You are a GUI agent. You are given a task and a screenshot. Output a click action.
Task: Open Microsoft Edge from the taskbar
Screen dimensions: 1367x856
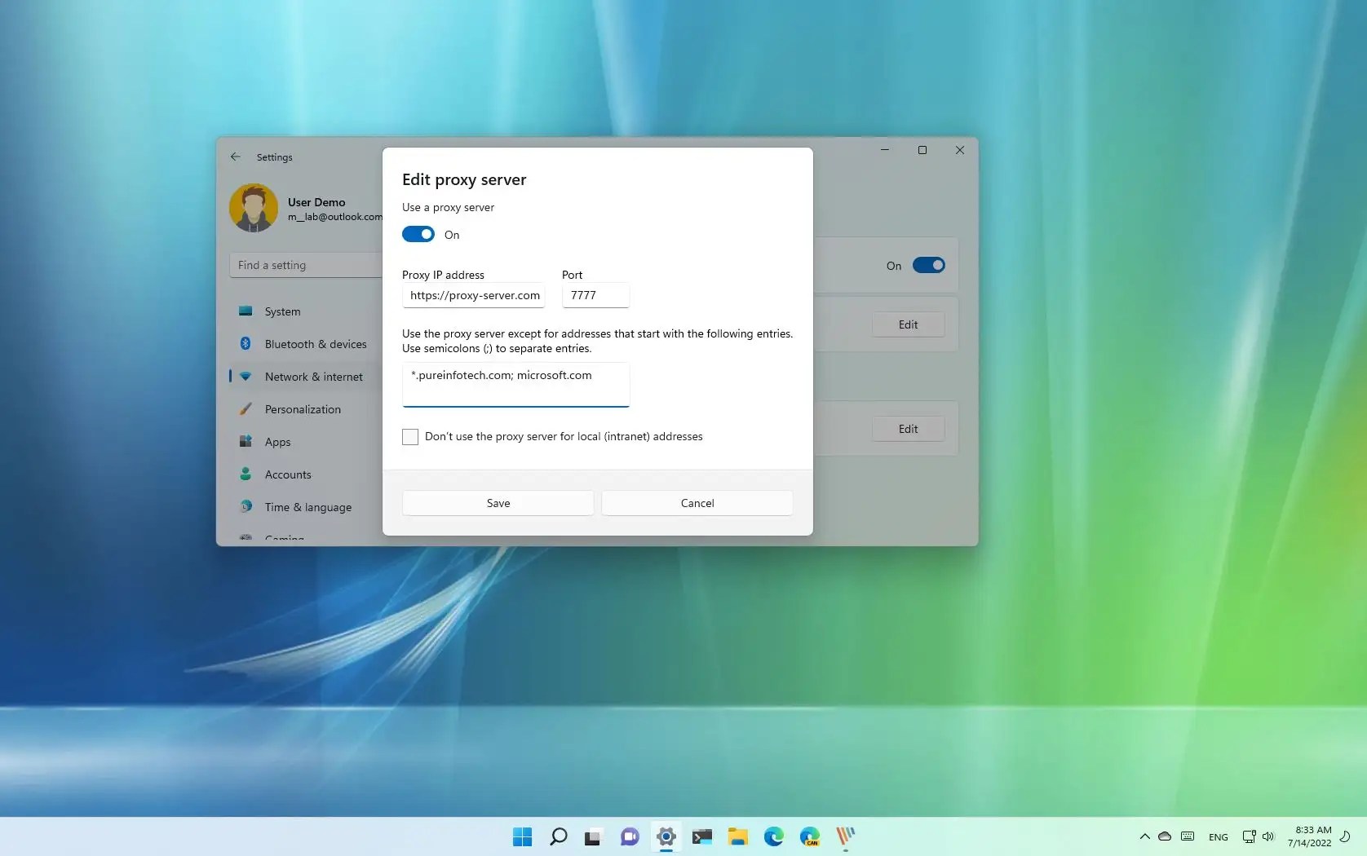tap(773, 836)
